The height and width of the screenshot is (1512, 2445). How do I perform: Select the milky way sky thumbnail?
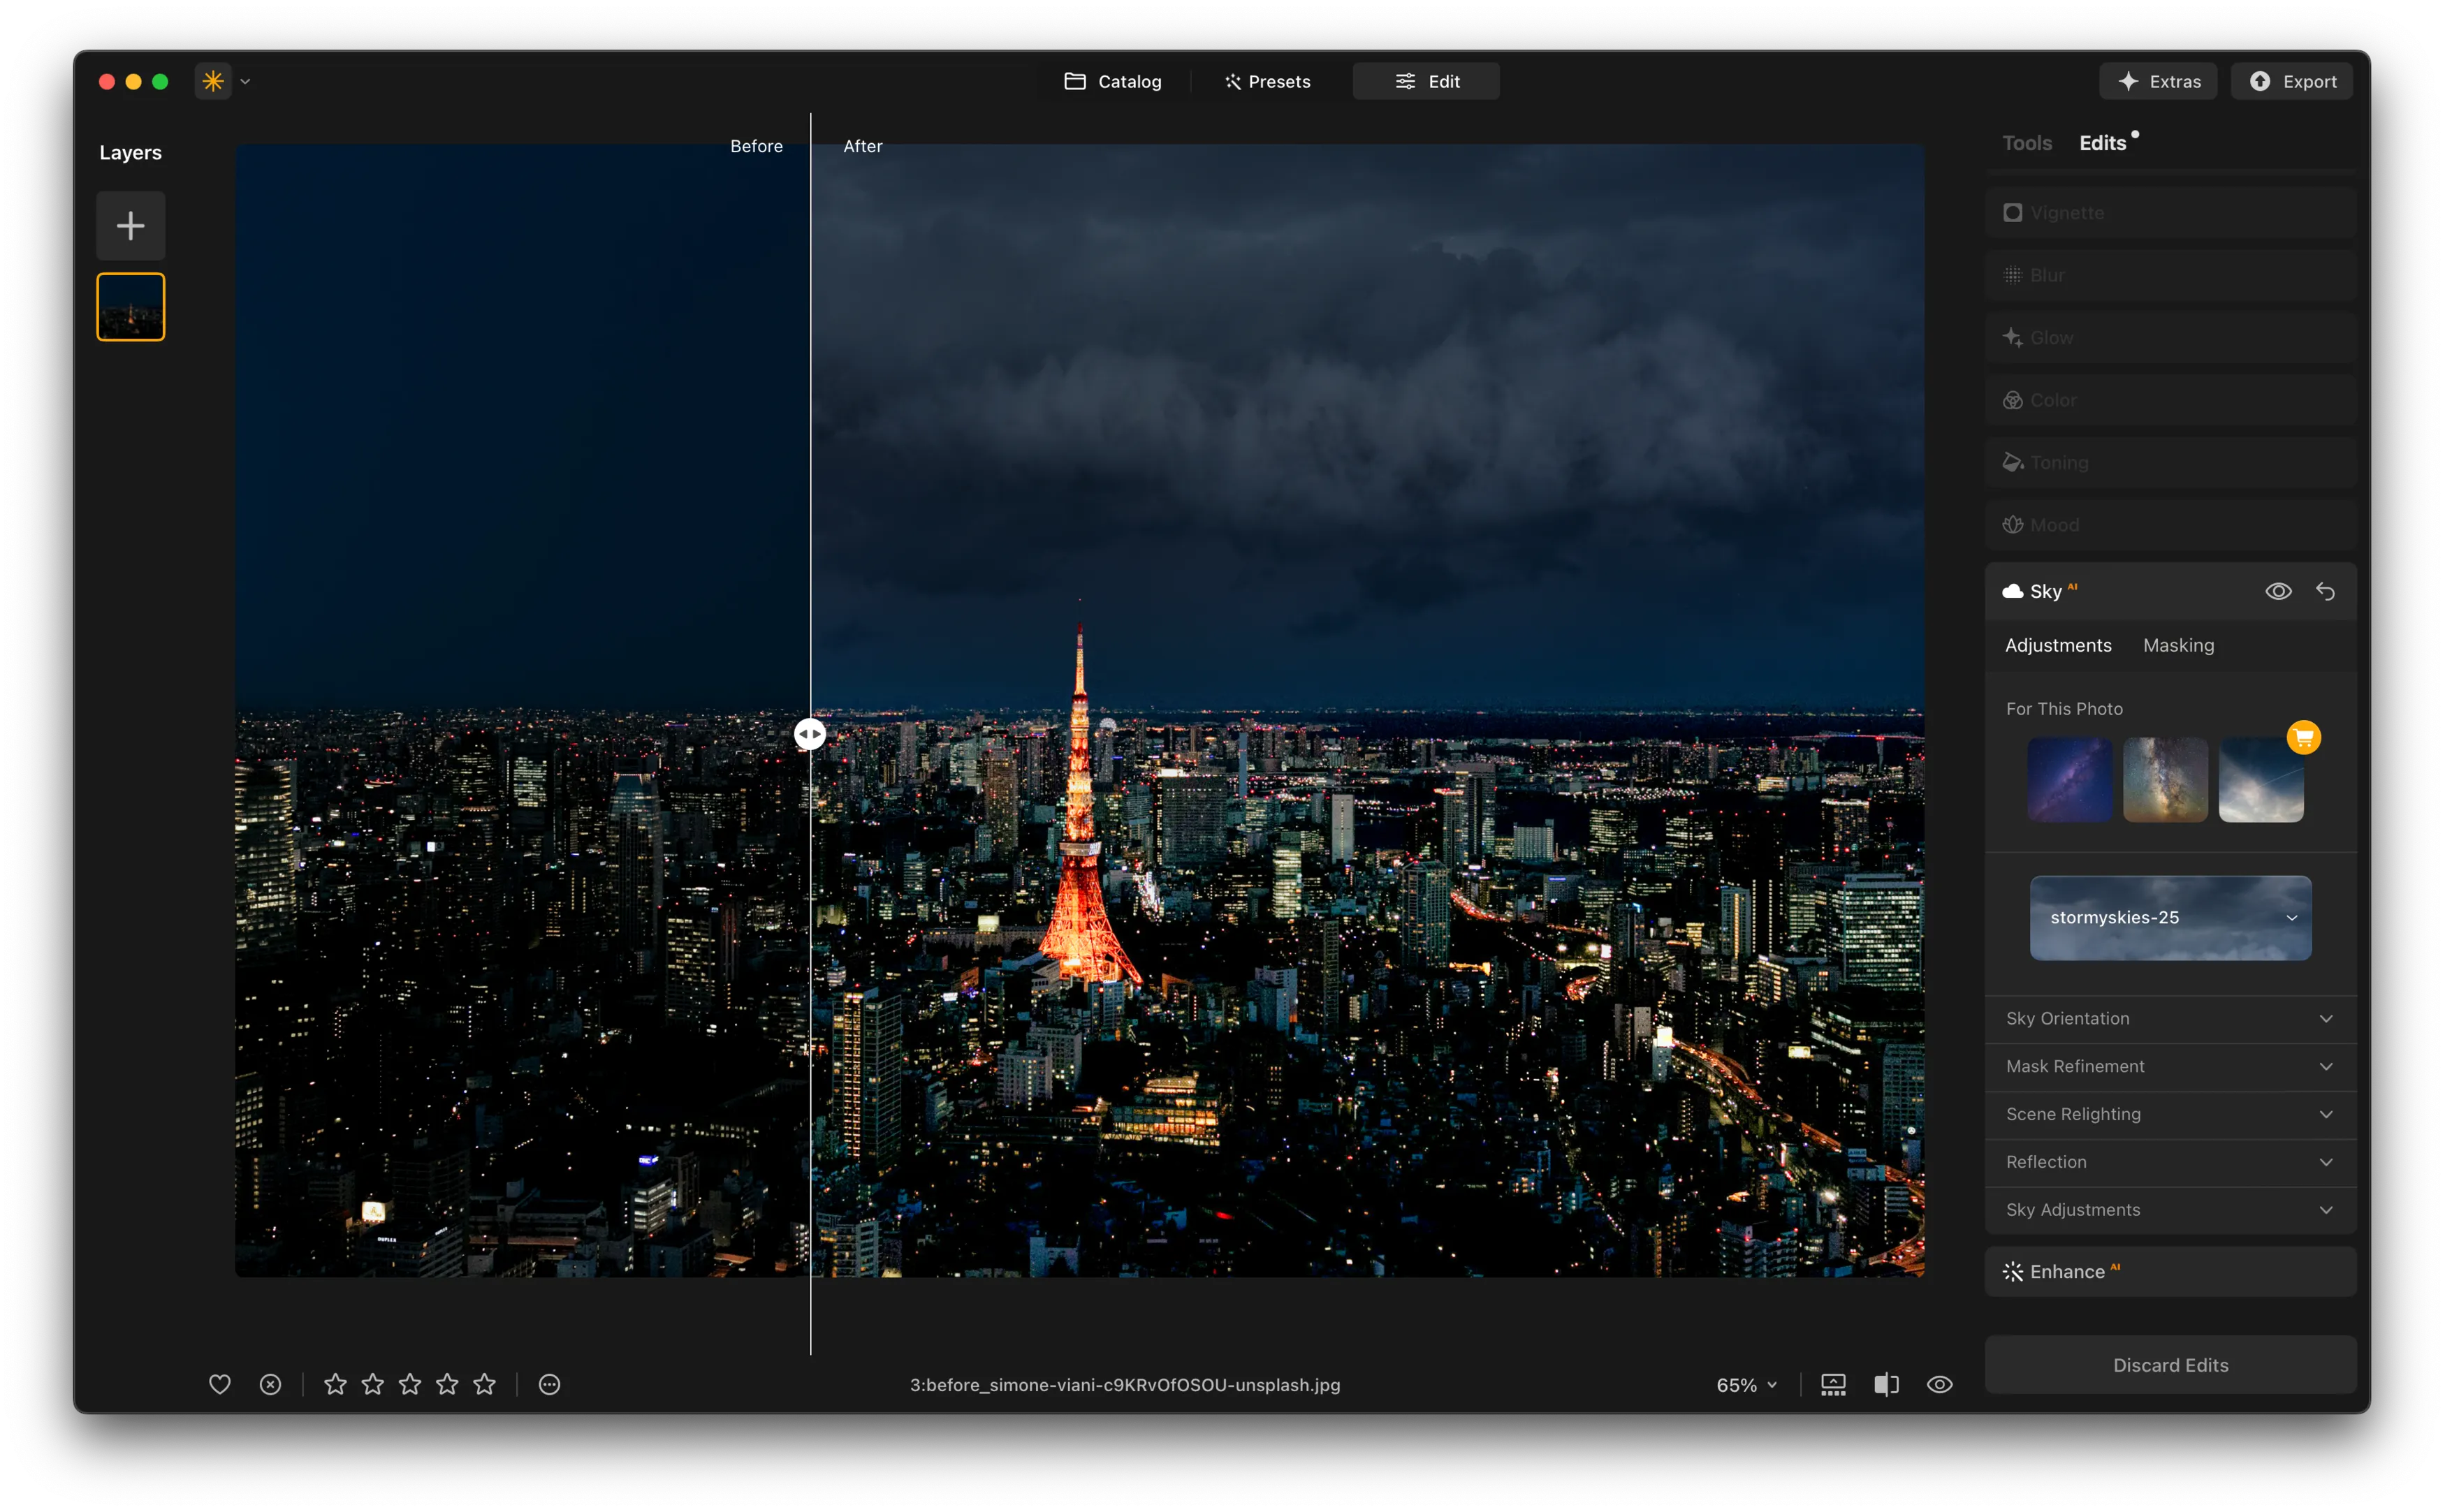(x=2165, y=780)
